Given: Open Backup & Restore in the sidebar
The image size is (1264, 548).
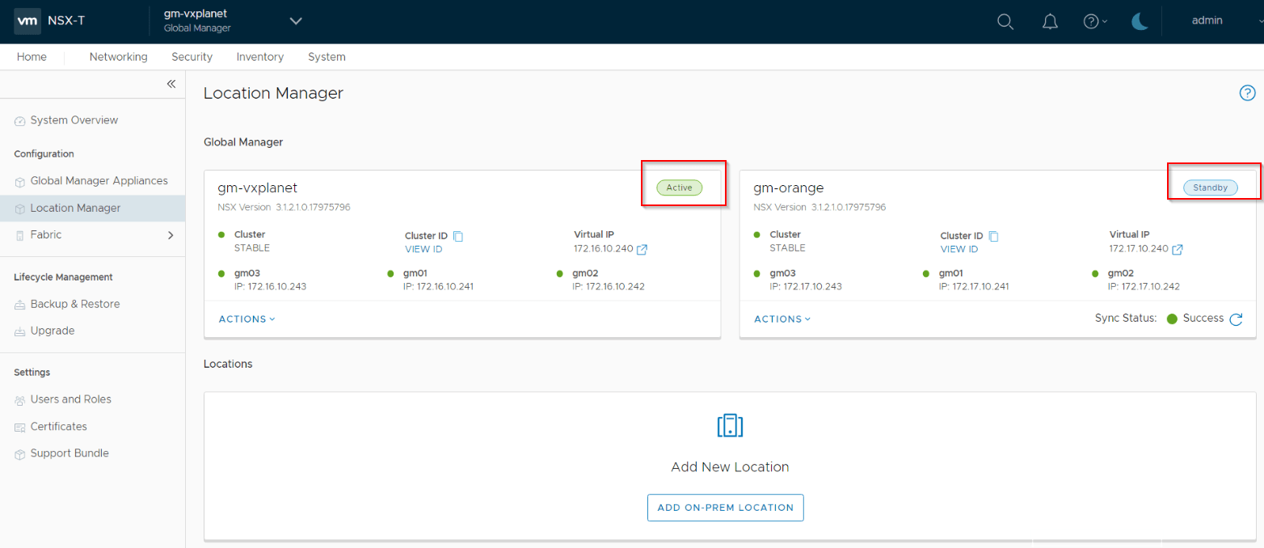Looking at the screenshot, I should 74,305.
